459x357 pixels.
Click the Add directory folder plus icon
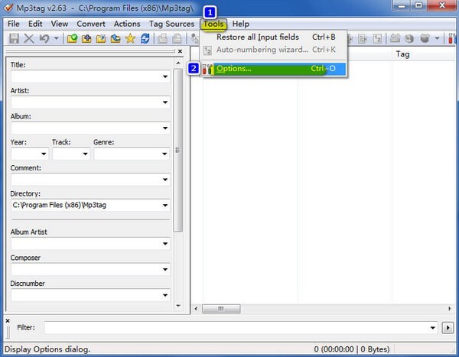[x=86, y=38]
